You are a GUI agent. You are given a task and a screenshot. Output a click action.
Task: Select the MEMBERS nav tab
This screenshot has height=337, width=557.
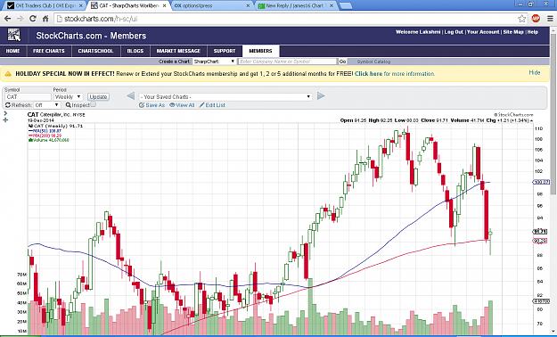click(261, 51)
